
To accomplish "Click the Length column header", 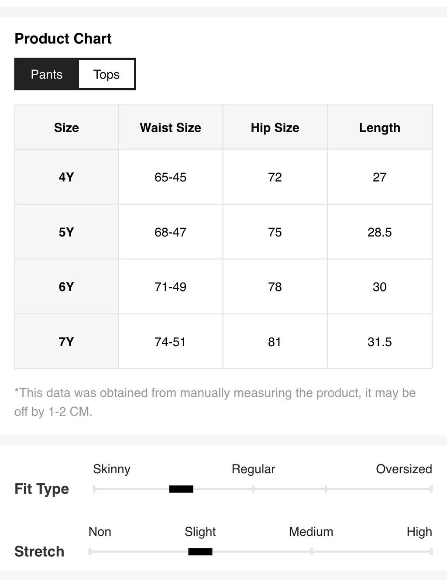I will (x=380, y=127).
